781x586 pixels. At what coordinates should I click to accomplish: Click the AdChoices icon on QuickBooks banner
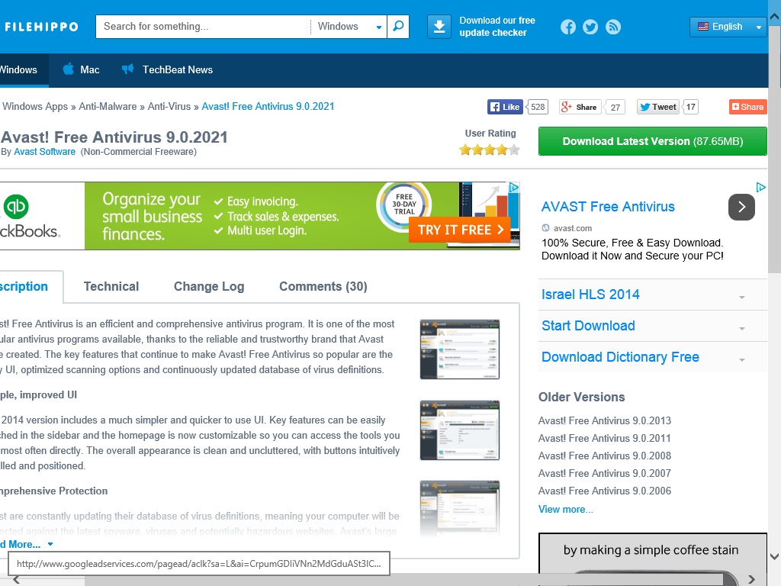(x=513, y=188)
